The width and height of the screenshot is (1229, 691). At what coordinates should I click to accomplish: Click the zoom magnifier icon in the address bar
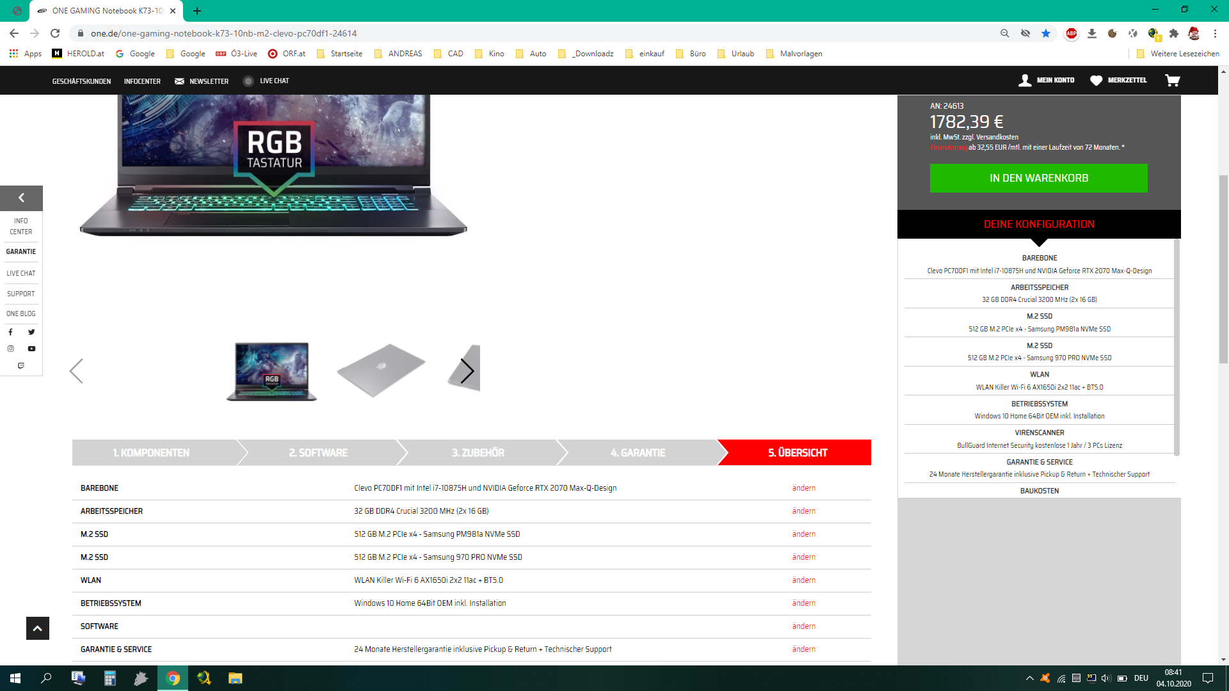[1005, 33]
